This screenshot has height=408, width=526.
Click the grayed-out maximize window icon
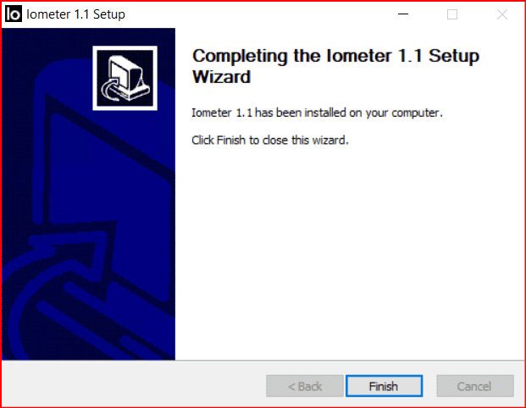pos(451,14)
